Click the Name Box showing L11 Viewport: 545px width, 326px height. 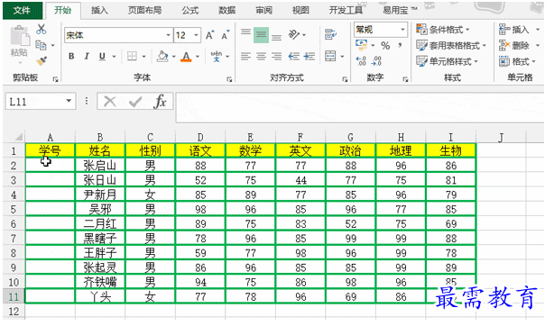[35, 101]
